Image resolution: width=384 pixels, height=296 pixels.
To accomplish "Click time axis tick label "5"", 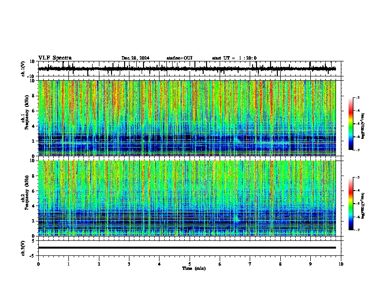I will tap(190, 264).
